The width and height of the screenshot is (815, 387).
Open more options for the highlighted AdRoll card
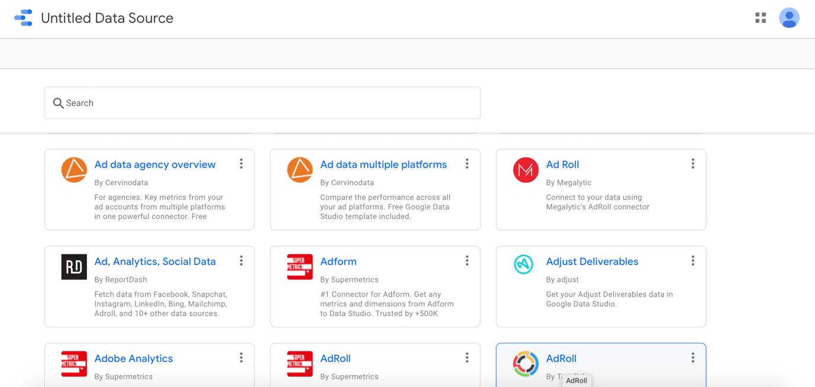click(693, 358)
